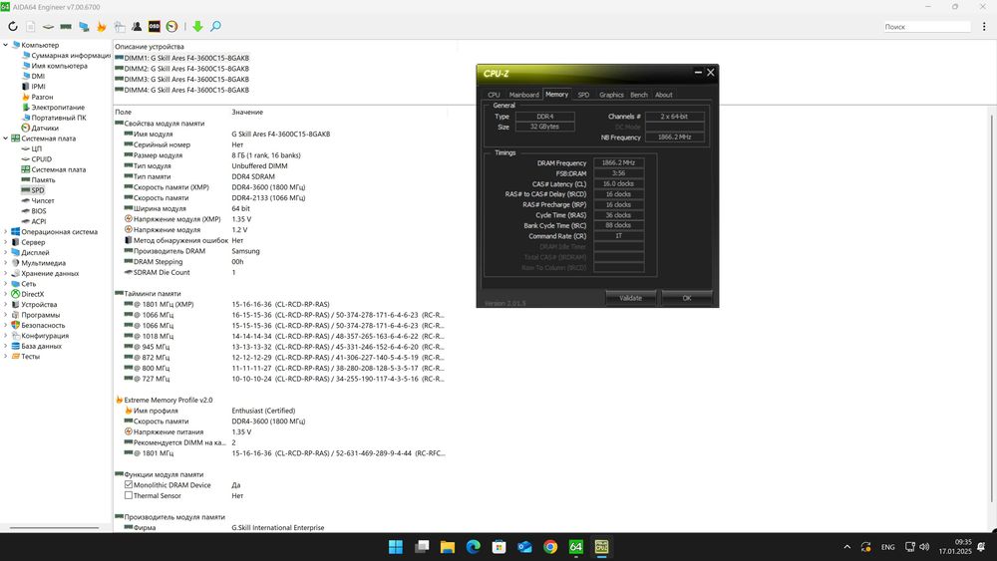Screen dimensions: 997x561
Task: Open Task View on the taskbar
Action: 422,547
